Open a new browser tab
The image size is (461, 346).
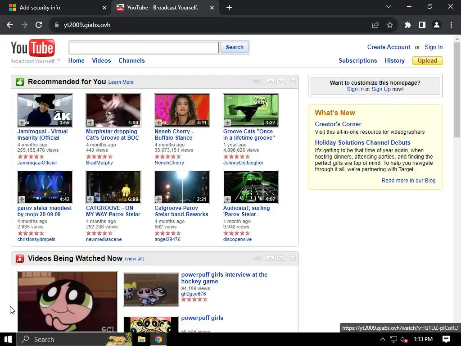[229, 8]
